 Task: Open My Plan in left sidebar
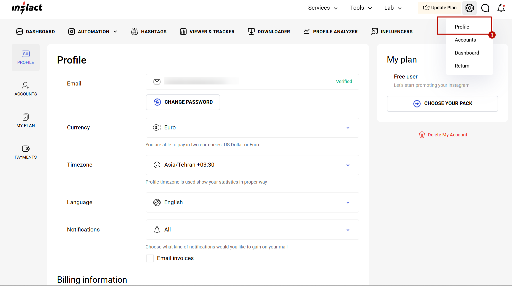click(26, 121)
